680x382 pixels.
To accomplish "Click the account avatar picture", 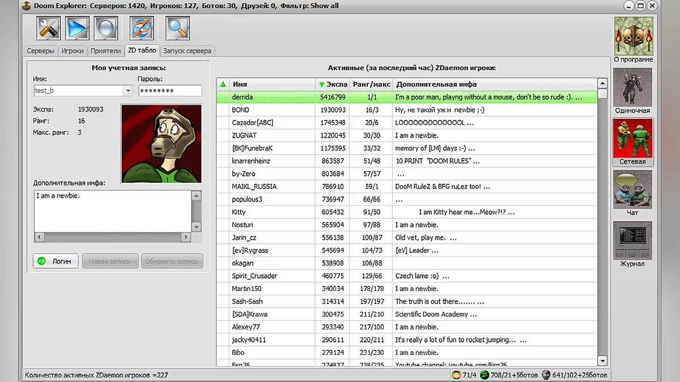I will [161, 143].
